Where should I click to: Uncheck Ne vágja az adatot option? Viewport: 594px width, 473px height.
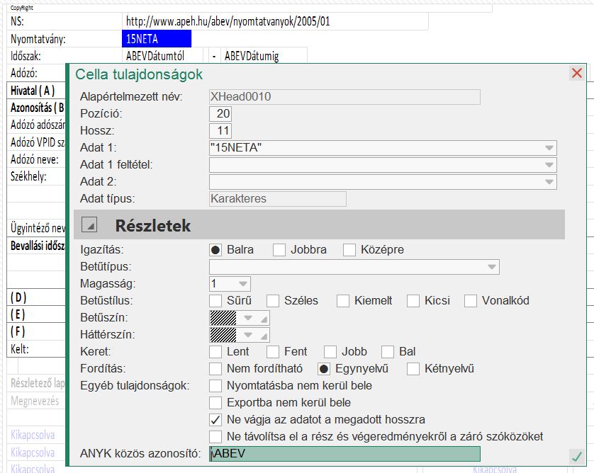pyautogui.click(x=216, y=420)
